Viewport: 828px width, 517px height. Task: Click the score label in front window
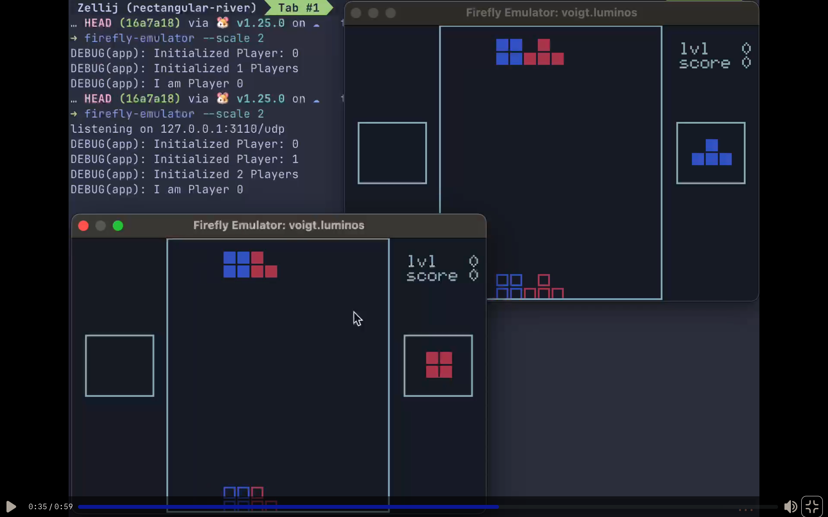click(432, 276)
